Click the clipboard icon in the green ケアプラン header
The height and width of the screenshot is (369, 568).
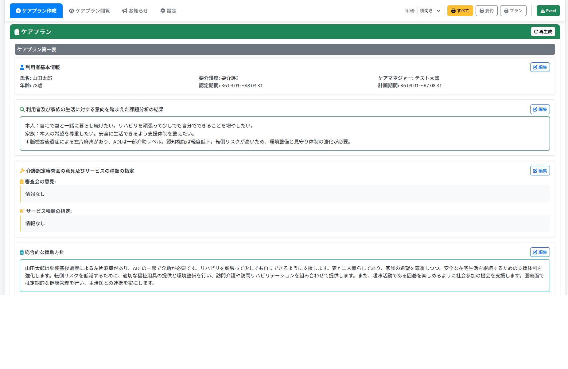pyautogui.click(x=17, y=32)
